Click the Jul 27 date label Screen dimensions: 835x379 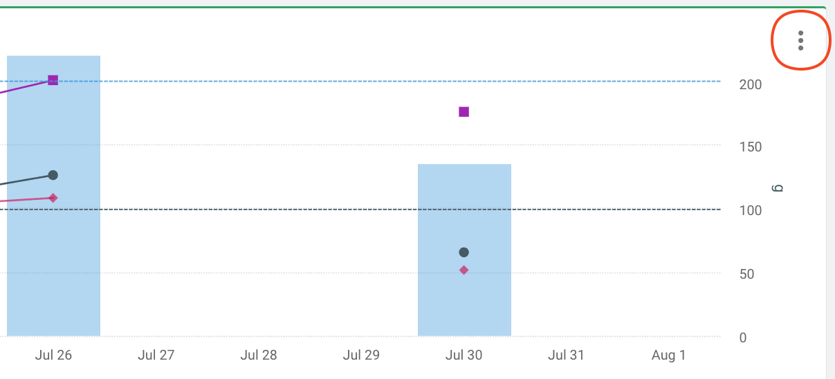(156, 355)
